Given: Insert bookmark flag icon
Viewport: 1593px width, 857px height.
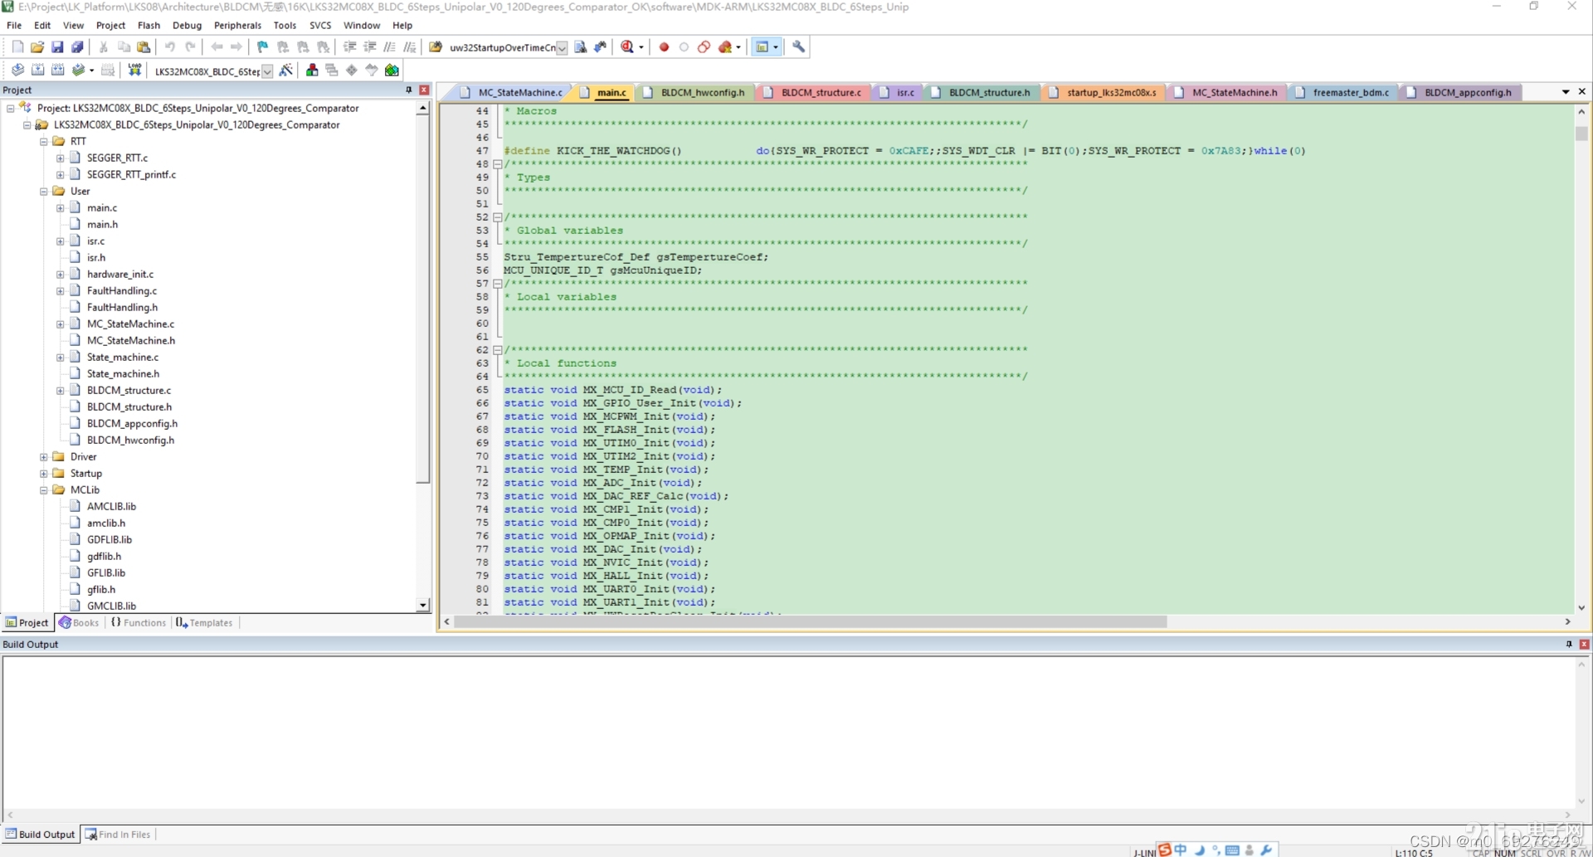Looking at the screenshot, I should [x=263, y=47].
